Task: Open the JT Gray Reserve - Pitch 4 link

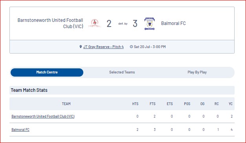Action: [103, 47]
